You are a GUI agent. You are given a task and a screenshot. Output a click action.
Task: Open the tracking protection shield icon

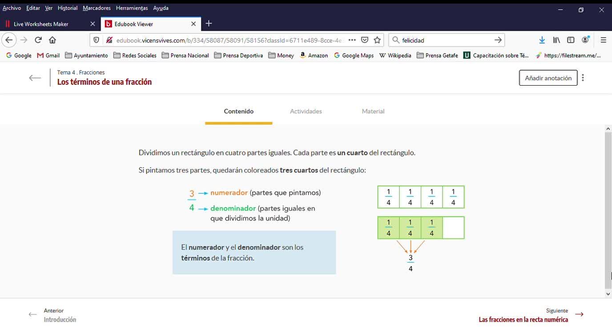(96, 40)
